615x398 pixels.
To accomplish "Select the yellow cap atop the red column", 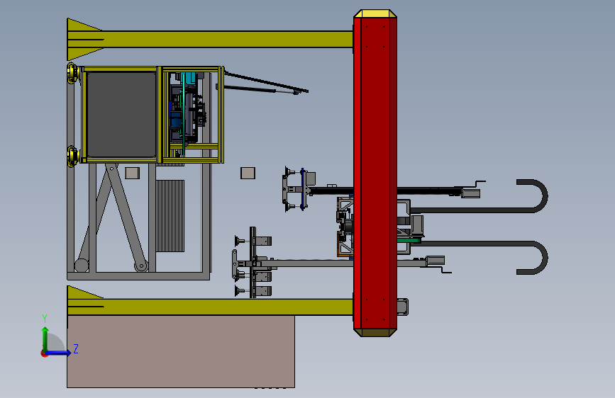I will pos(375,13).
